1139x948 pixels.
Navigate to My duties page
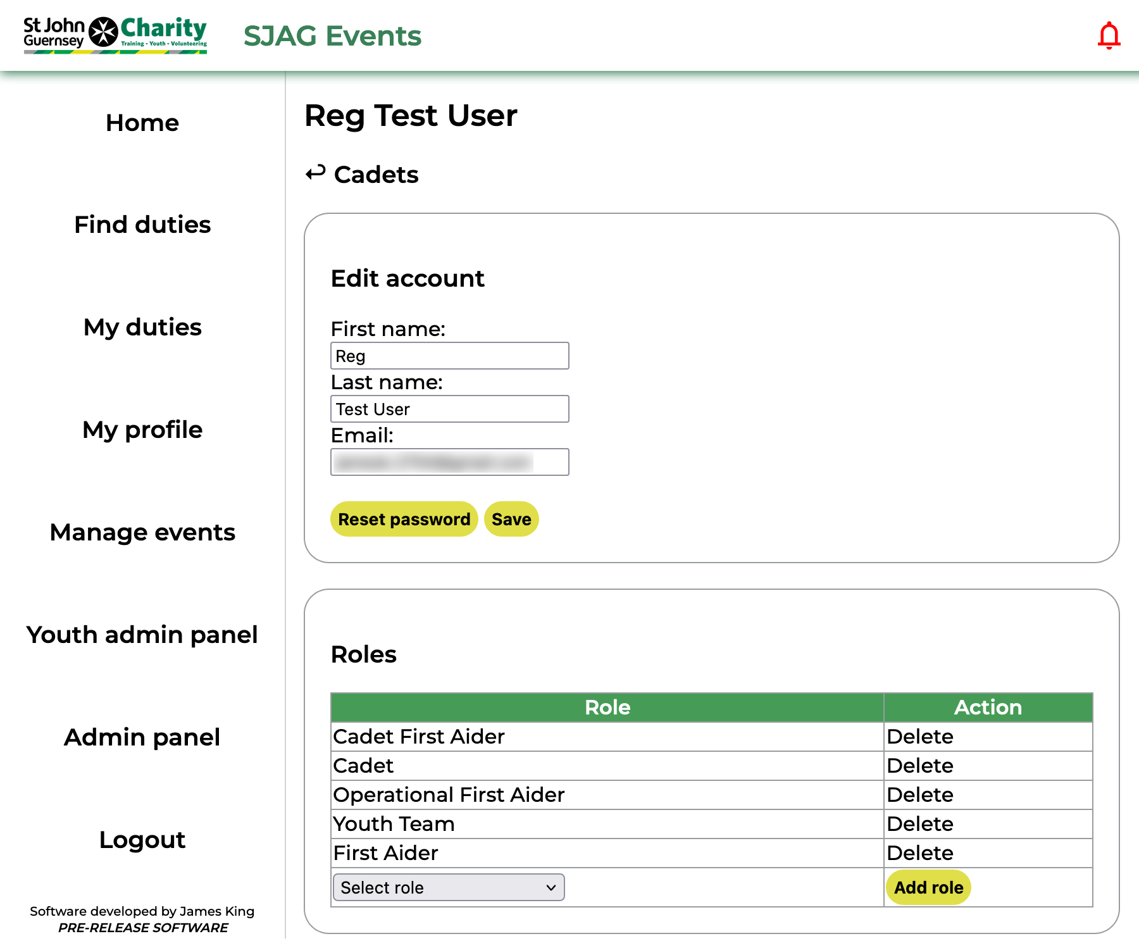(142, 327)
